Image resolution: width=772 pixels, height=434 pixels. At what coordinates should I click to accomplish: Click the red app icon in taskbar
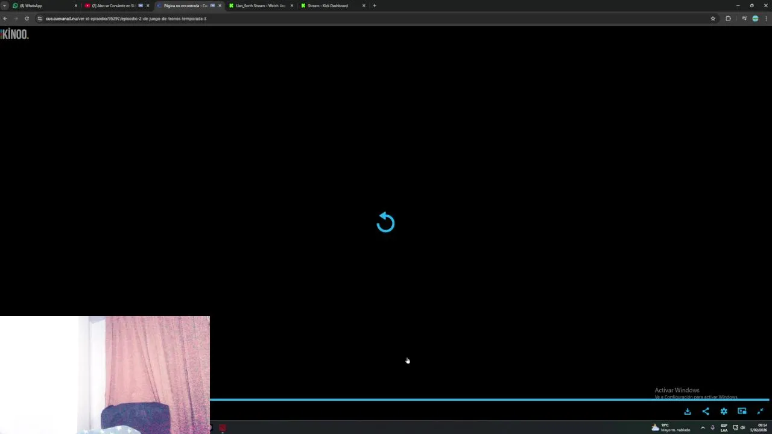click(x=223, y=428)
